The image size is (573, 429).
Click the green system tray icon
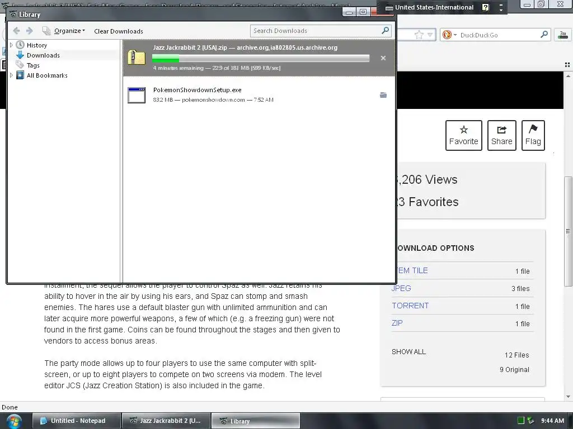pos(521,421)
